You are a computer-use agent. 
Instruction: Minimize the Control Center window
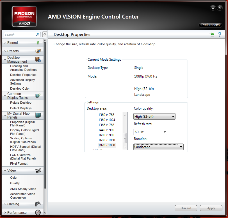213,8
